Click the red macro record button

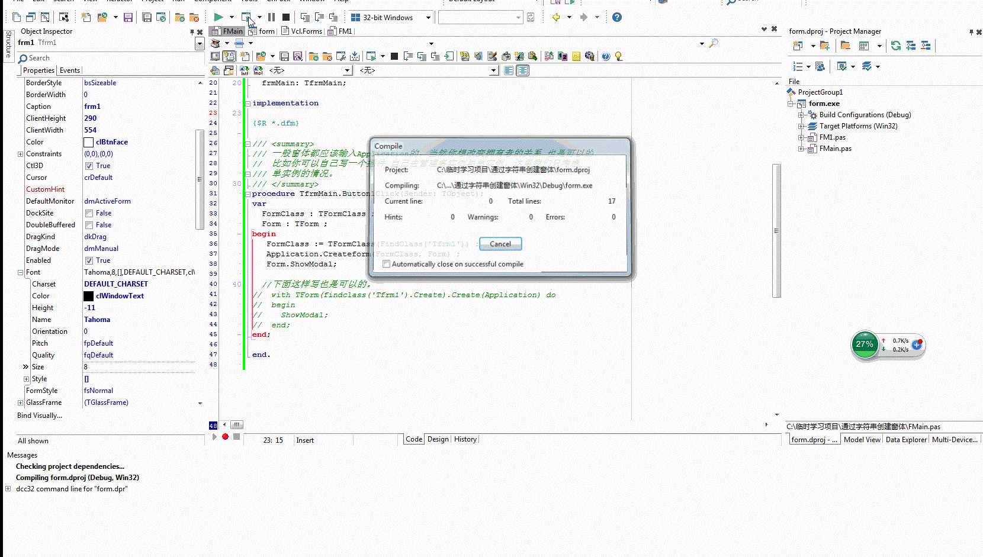pyautogui.click(x=225, y=437)
